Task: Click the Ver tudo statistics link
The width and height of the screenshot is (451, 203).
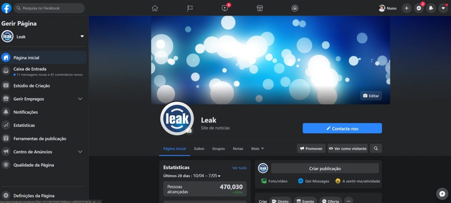Action: click(x=239, y=168)
